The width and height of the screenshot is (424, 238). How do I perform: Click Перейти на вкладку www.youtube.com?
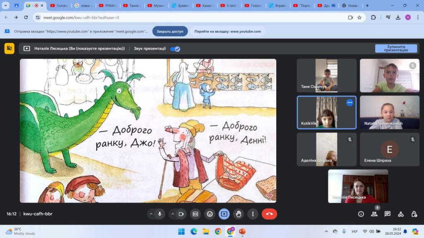[x=227, y=31]
